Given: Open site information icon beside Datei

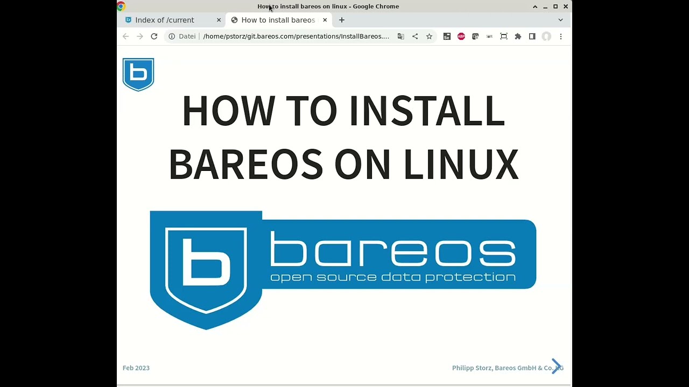Looking at the screenshot, I should tap(172, 37).
